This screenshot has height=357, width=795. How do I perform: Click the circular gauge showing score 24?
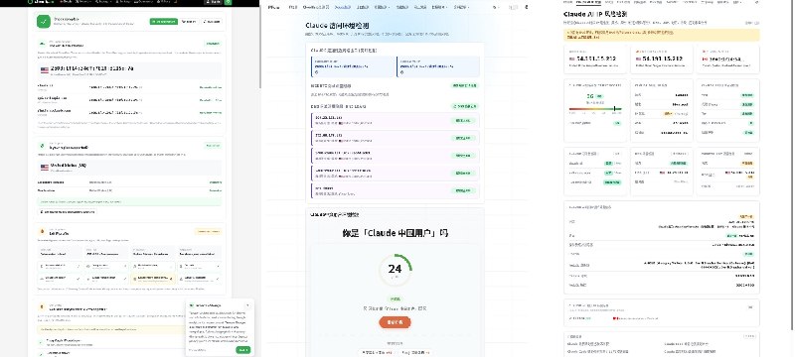395,270
